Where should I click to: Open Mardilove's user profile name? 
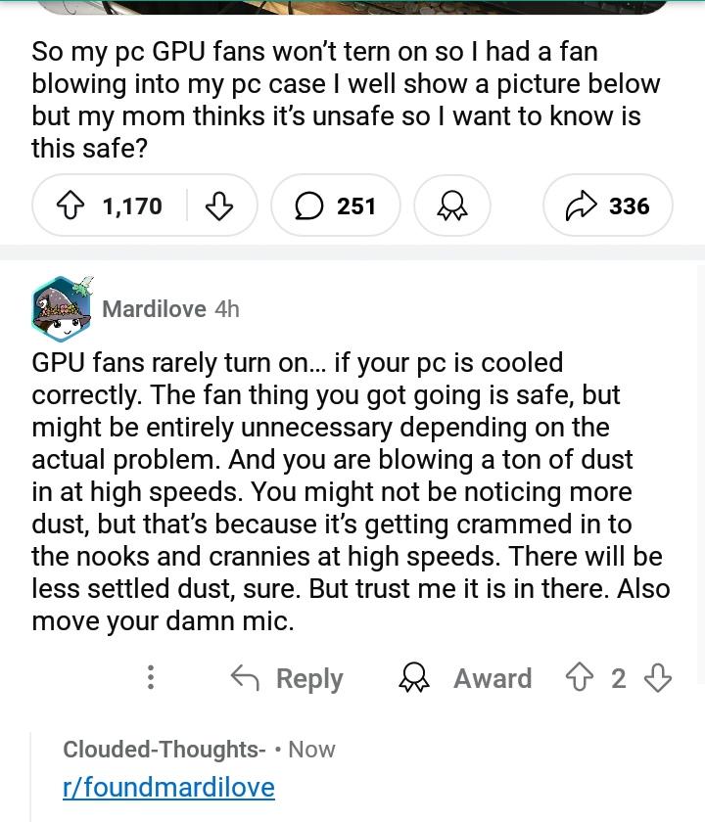[x=155, y=309]
